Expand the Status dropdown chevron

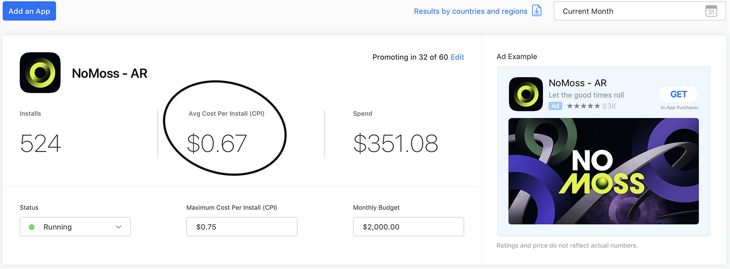click(x=118, y=227)
